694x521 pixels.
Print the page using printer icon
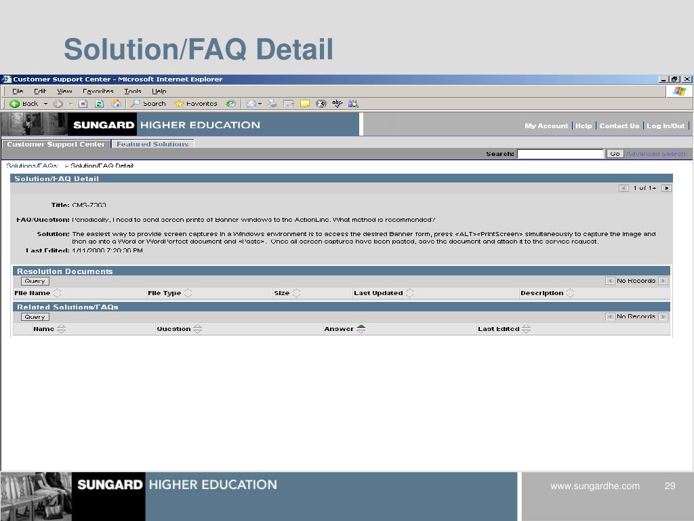[x=272, y=104]
